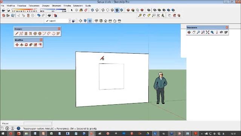This screenshot has width=241, height=136.
Task: Open the Strumenti menu
Action: [x=56, y=6]
